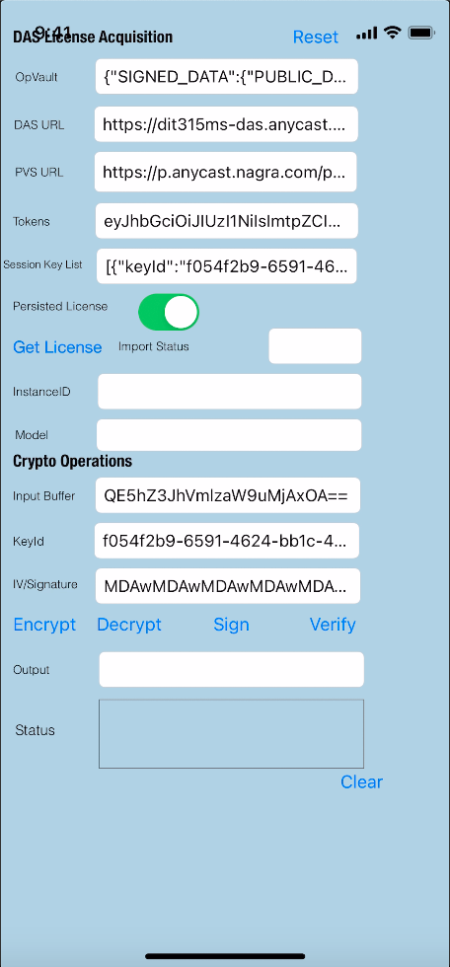Select the KeyId text field
450x967 pixels.
point(226,541)
